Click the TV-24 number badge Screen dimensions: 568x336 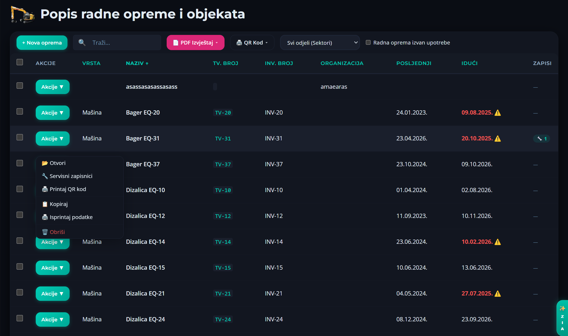[x=223, y=319]
